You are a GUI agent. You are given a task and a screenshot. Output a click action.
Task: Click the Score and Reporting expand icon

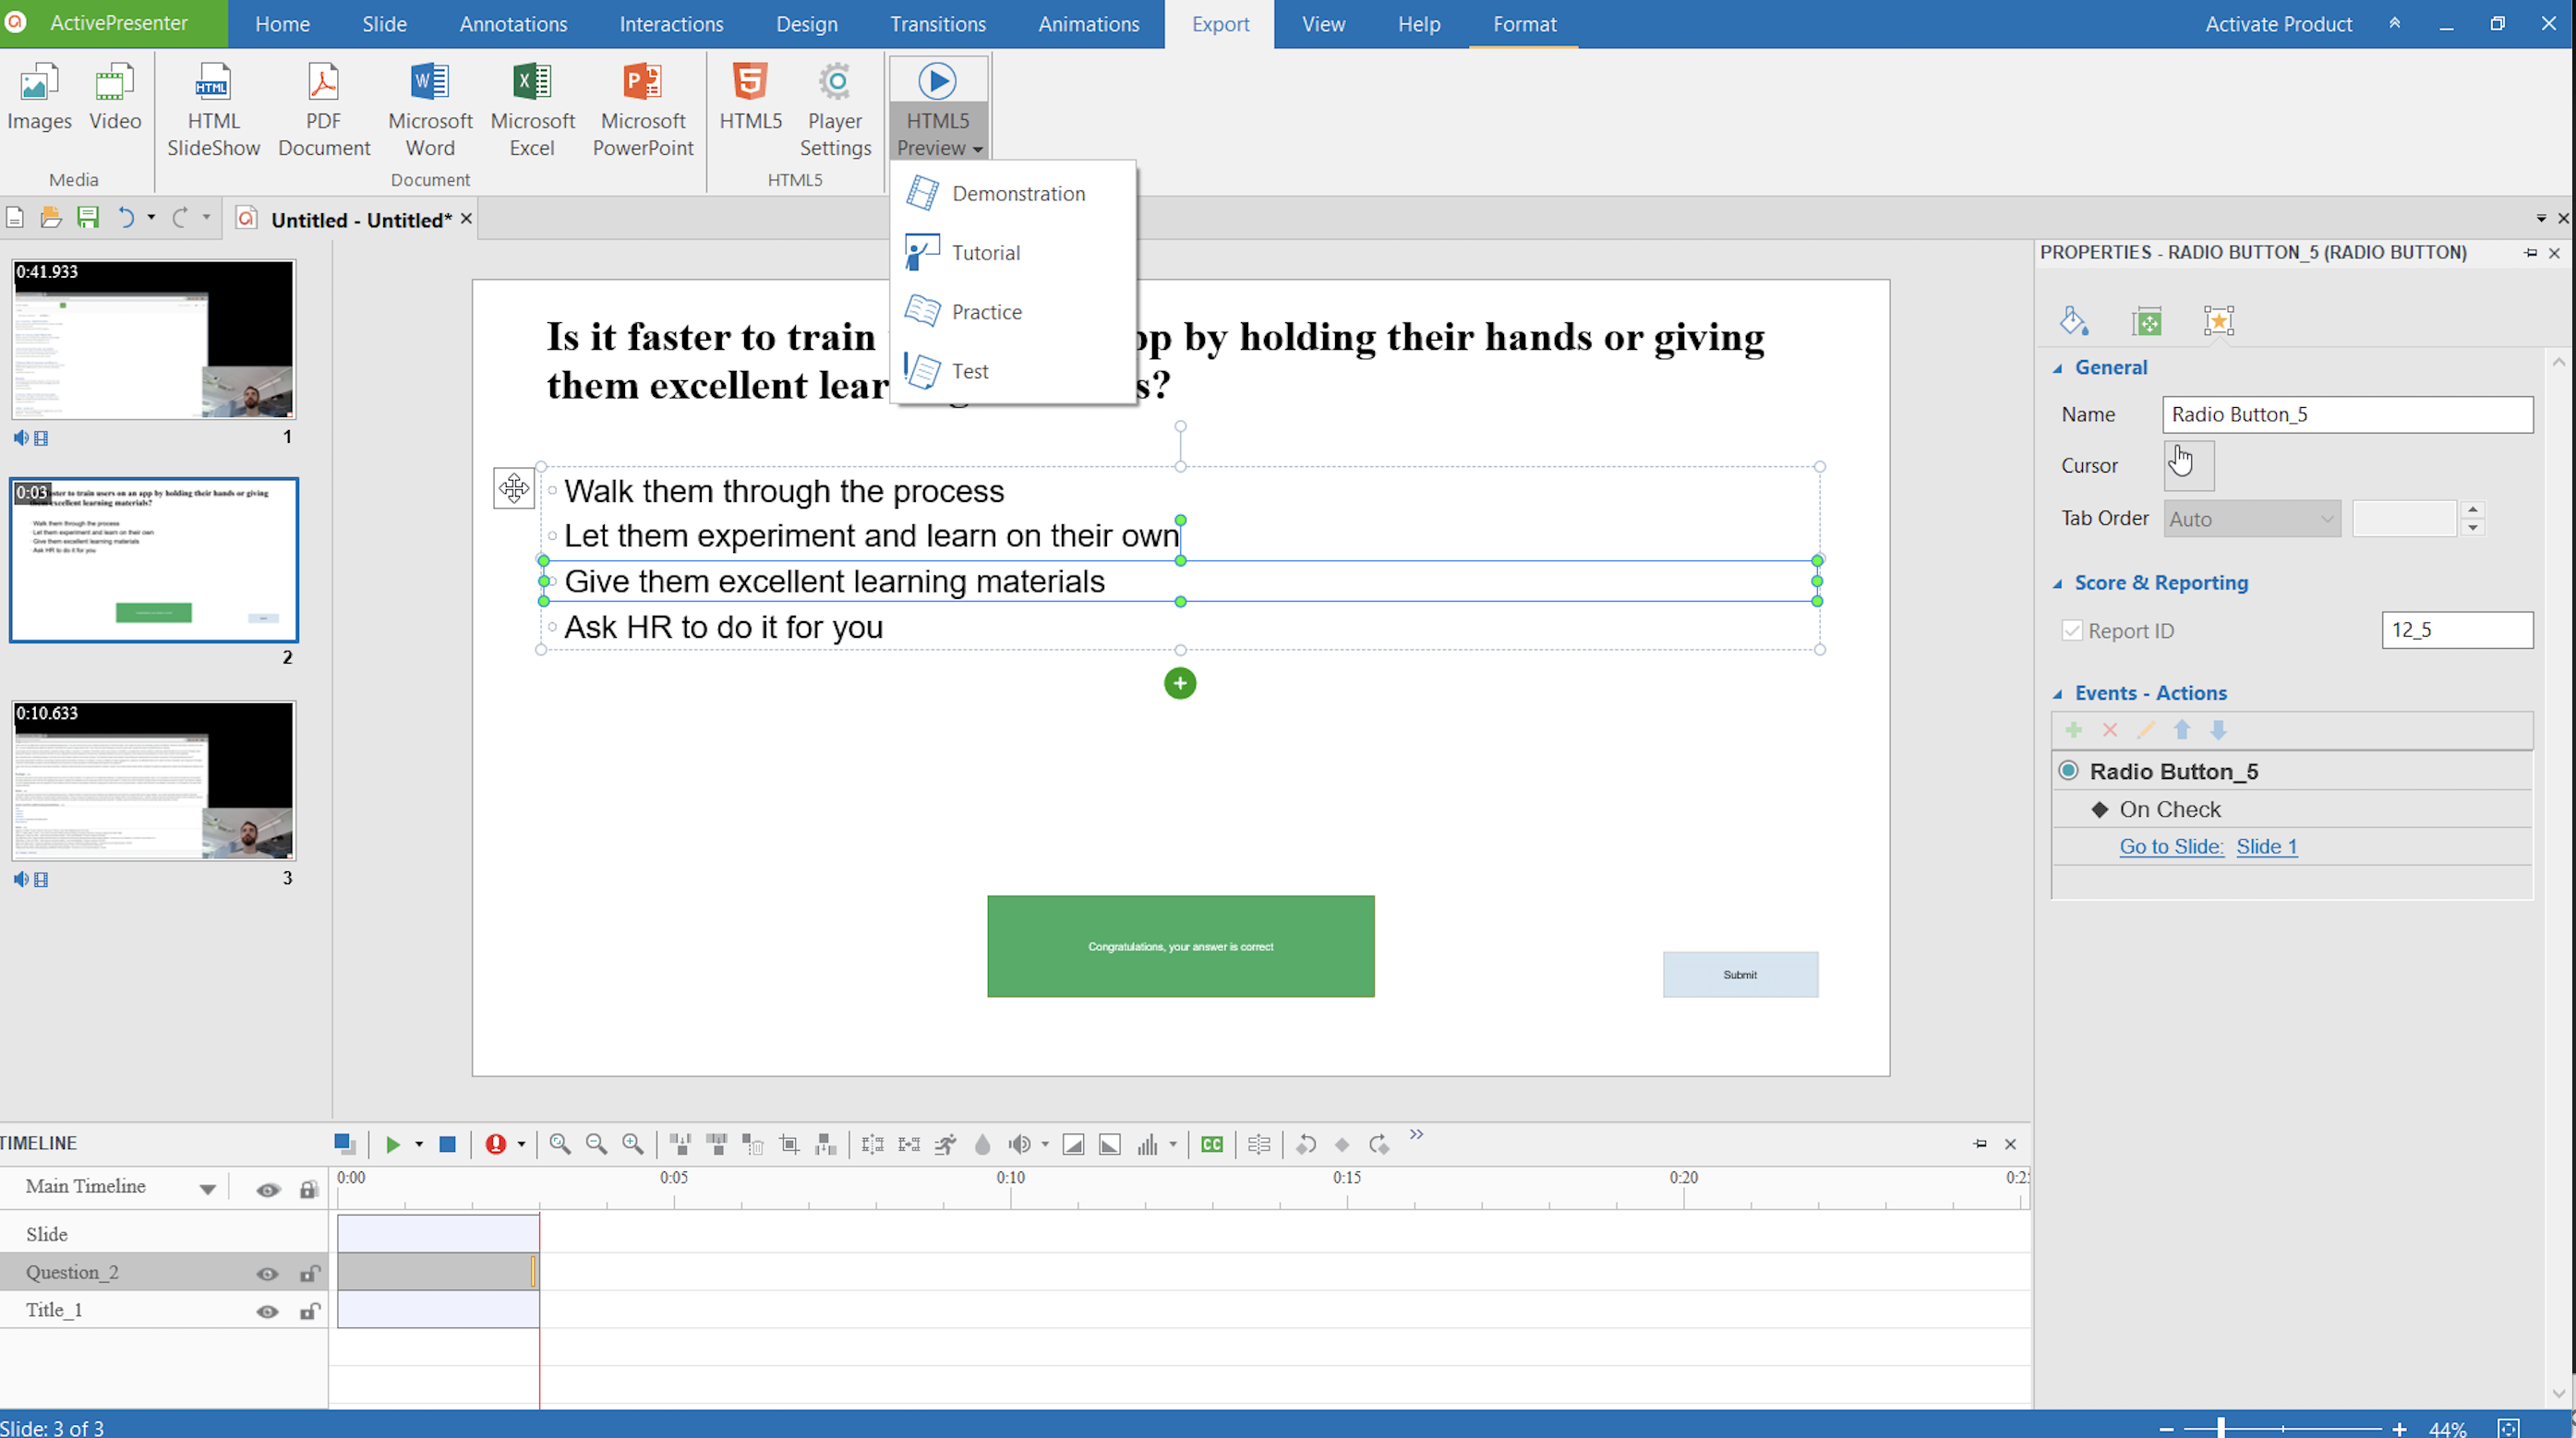(x=2058, y=581)
